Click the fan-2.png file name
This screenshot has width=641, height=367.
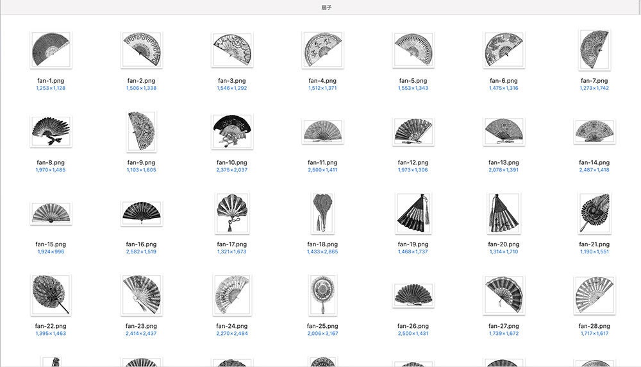coord(142,81)
